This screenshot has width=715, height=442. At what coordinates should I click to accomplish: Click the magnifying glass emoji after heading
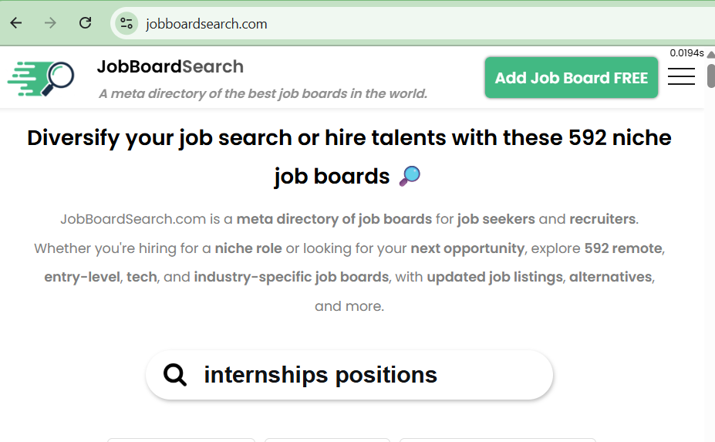(x=410, y=177)
